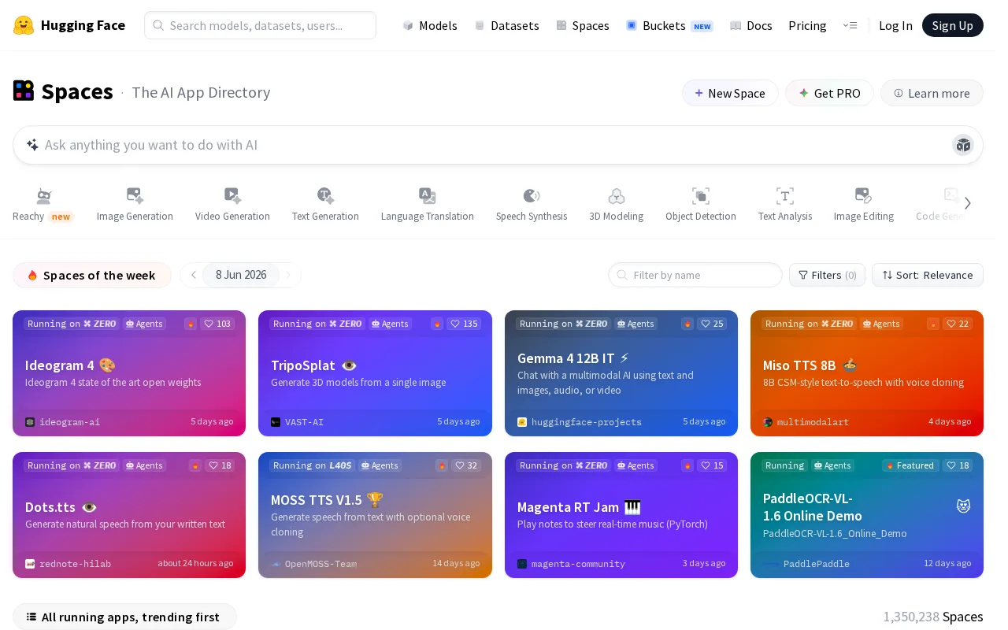The height and width of the screenshot is (630, 1008).
Task: Click the dice icon in the AI search bar
Action: coord(963,145)
